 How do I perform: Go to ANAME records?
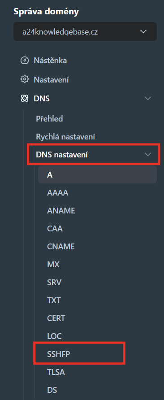click(61, 211)
